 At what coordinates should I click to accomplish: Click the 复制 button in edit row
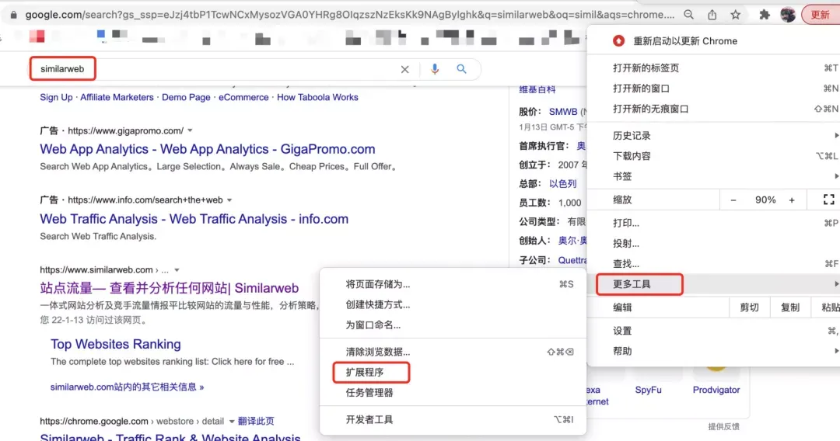coord(789,307)
